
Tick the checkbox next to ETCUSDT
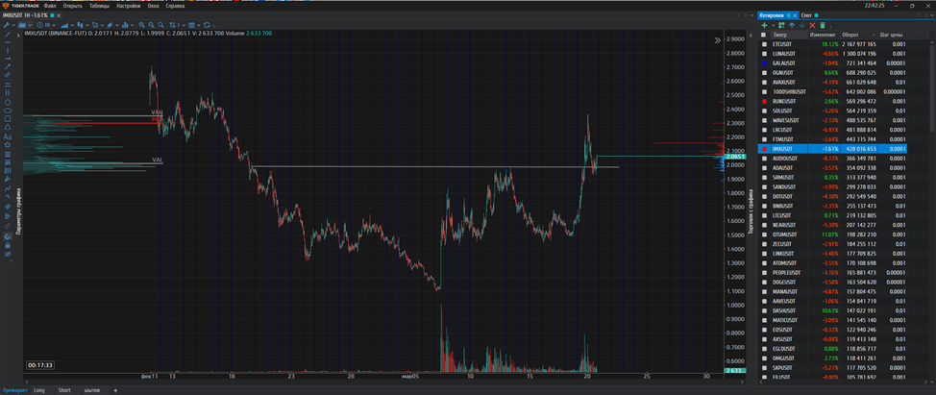pos(763,44)
